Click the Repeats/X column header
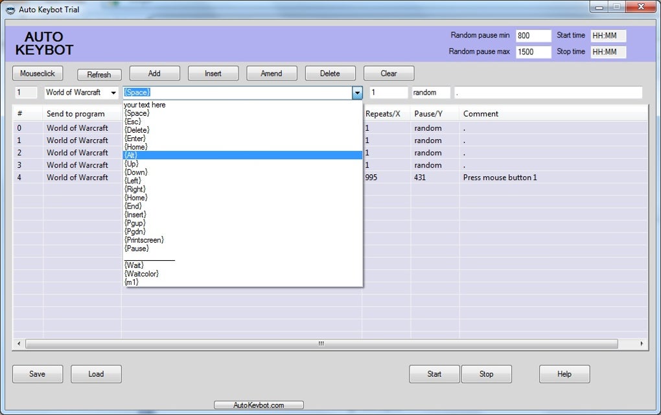Image resolution: width=661 pixels, height=415 pixels. [x=386, y=114]
